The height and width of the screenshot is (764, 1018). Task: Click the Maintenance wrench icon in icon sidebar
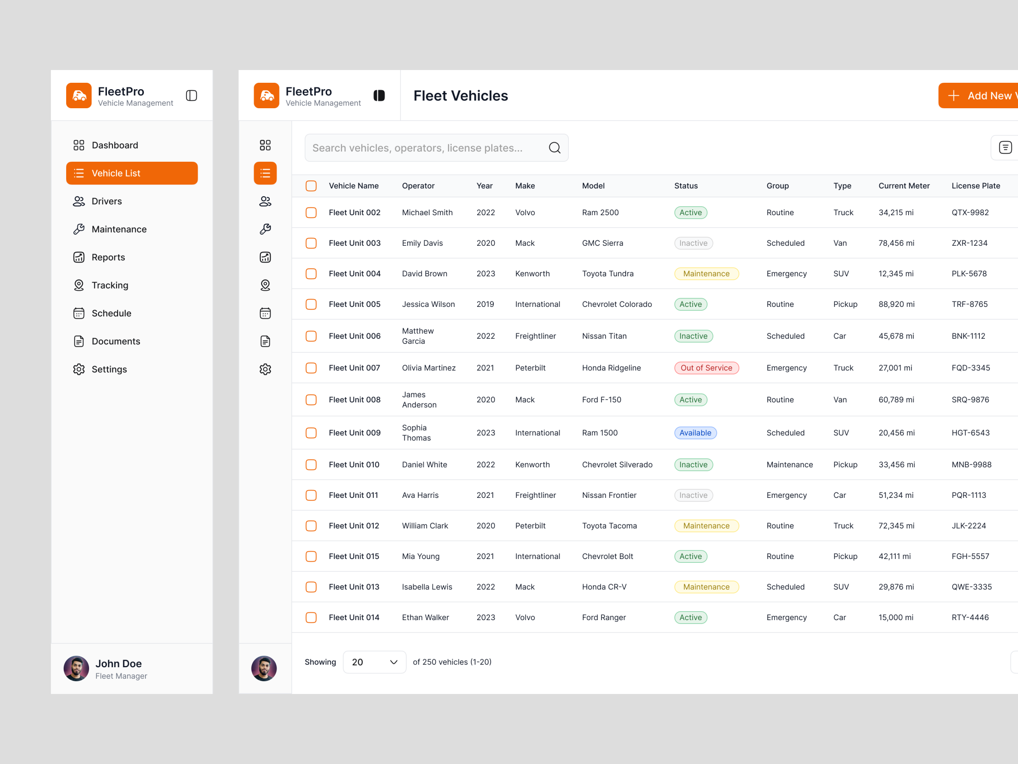pyautogui.click(x=265, y=229)
